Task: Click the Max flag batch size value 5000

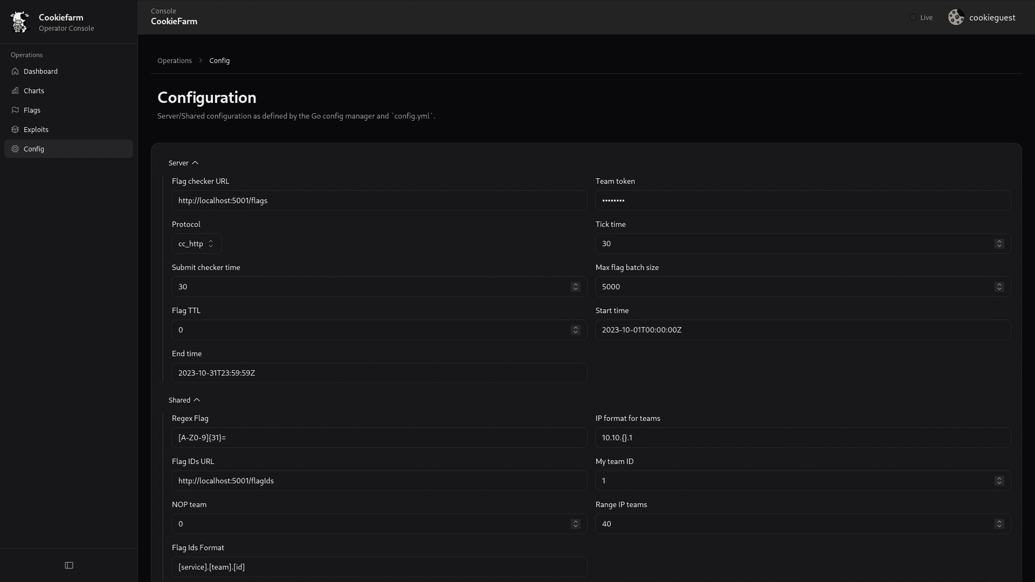Action: (x=611, y=287)
